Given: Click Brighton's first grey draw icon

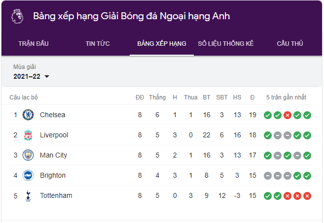Looking at the screenshot, I should pyautogui.click(x=267, y=176).
